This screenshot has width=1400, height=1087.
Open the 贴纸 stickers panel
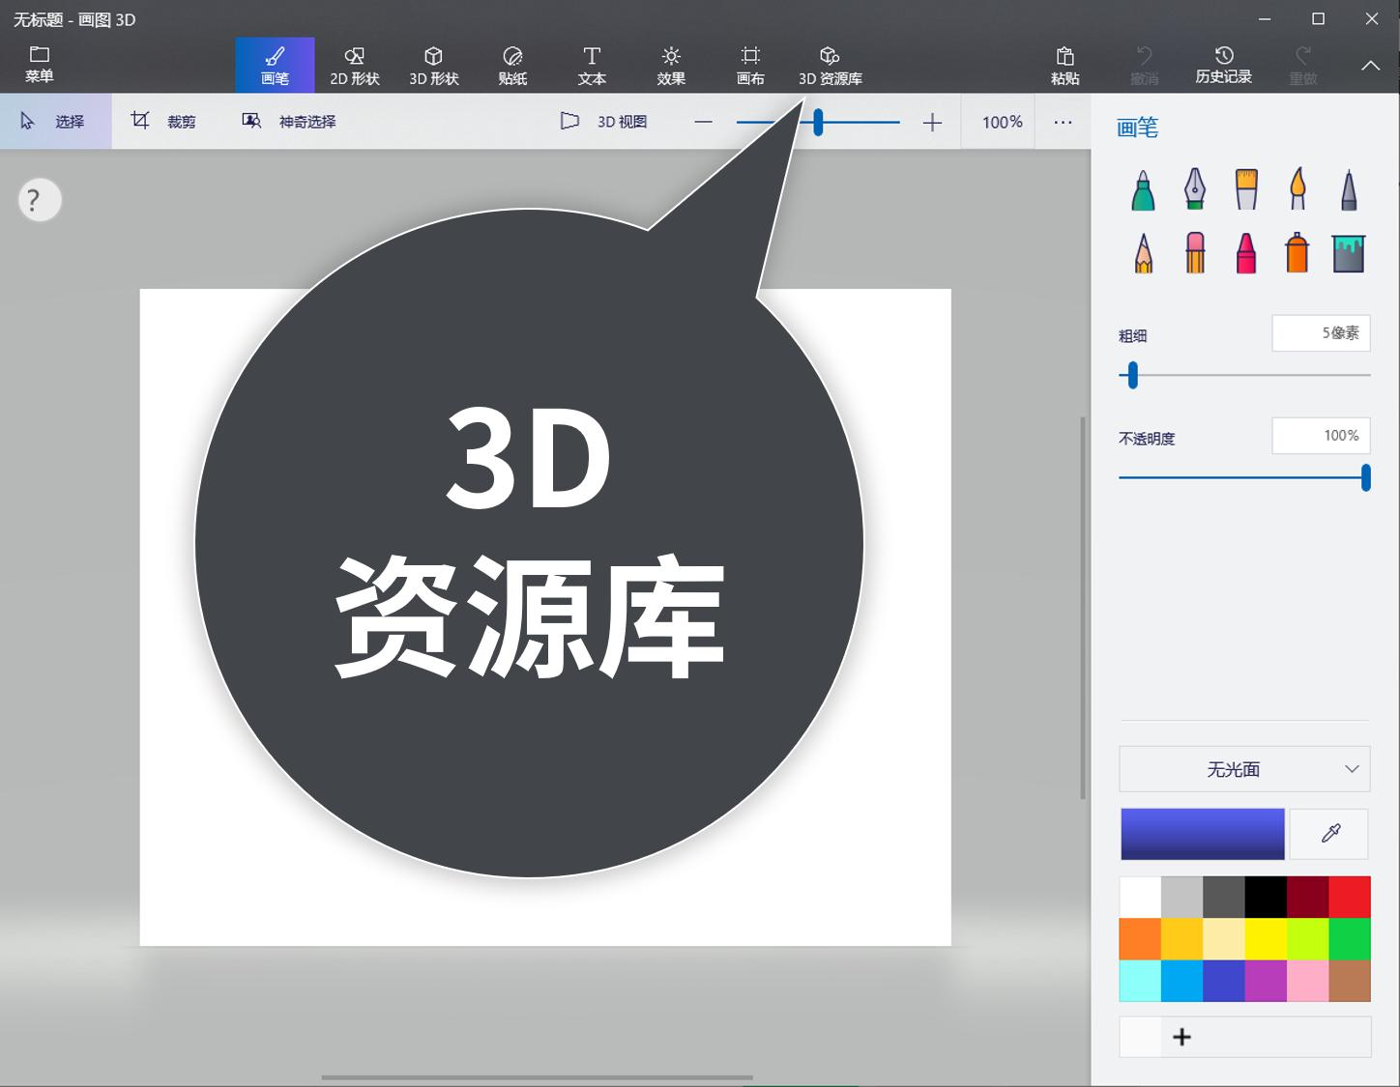tap(512, 64)
